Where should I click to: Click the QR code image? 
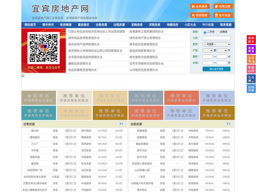point(43,48)
